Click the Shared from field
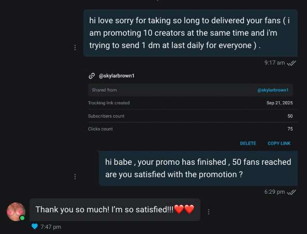307x234 pixels. pyautogui.click(x=191, y=90)
